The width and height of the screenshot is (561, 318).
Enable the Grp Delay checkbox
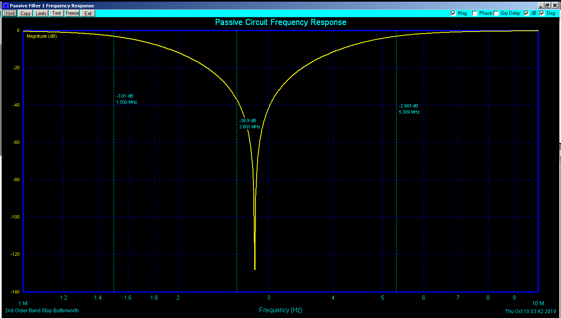[x=496, y=13]
